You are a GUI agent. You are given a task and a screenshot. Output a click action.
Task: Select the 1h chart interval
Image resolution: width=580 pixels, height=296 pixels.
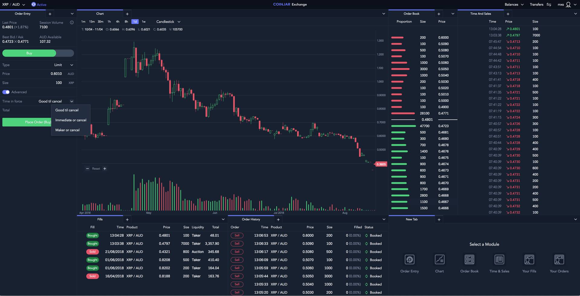(x=109, y=22)
